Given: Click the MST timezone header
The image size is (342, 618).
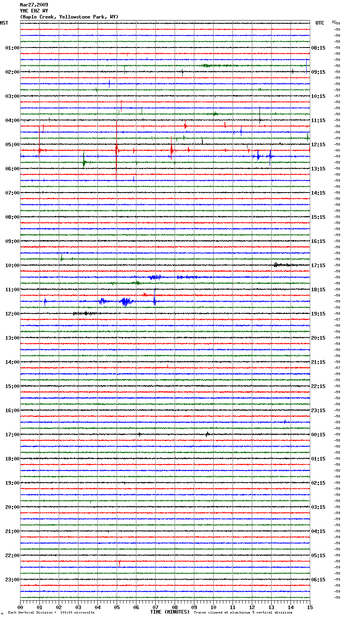Looking at the screenshot, I should click(x=4, y=23).
